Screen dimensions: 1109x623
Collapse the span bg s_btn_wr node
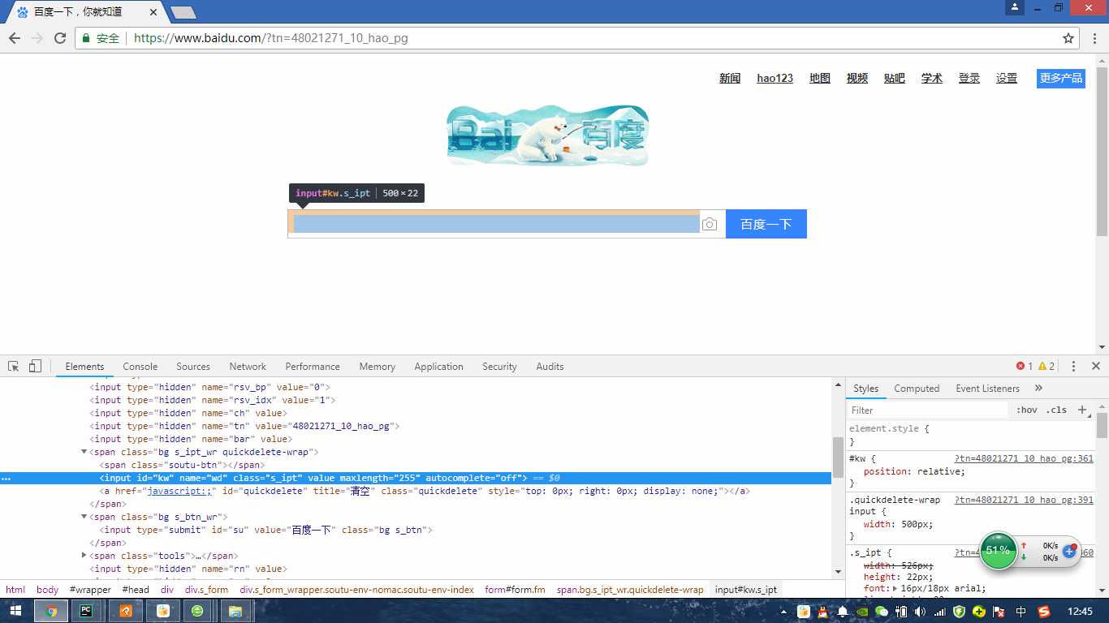[84, 517]
